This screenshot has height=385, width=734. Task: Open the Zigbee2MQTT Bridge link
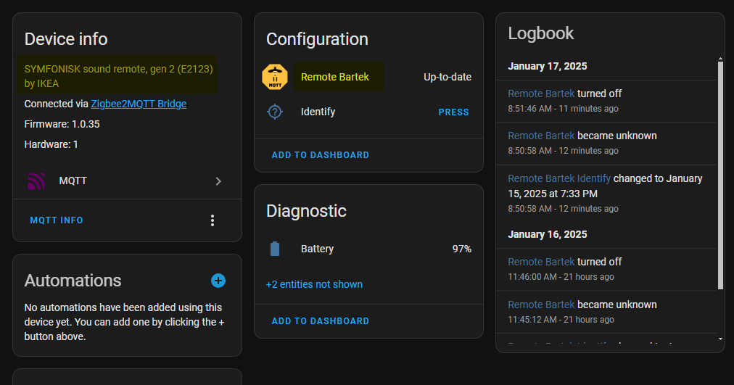click(x=139, y=104)
